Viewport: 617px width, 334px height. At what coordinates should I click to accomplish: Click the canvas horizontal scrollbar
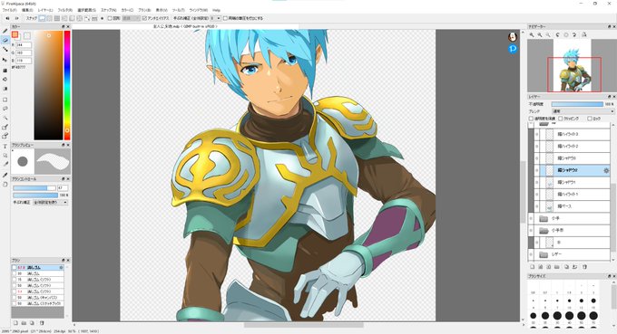click(303, 325)
